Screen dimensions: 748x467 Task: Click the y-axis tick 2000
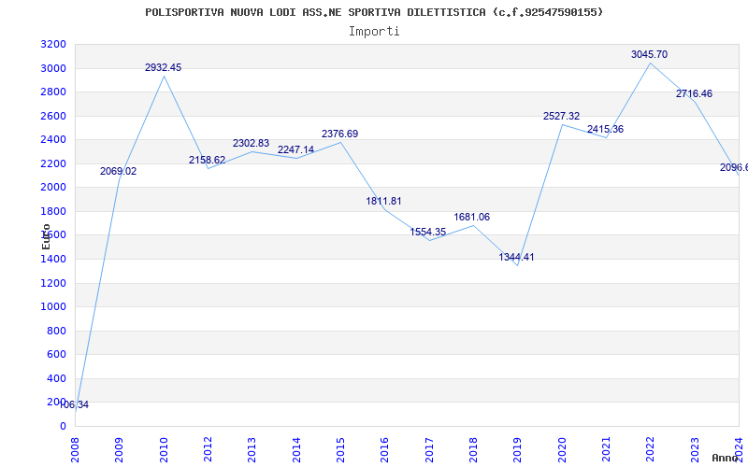53,188
